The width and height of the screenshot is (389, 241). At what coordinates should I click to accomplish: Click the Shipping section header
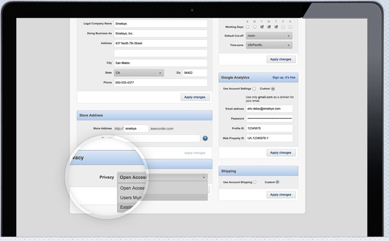[258, 171]
